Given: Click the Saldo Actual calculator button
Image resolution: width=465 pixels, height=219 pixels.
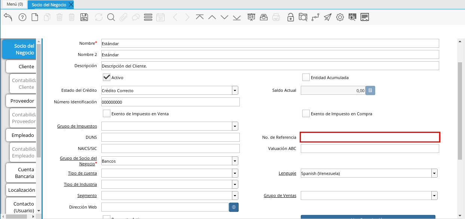Looking at the screenshot, I should (x=370, y=90).
